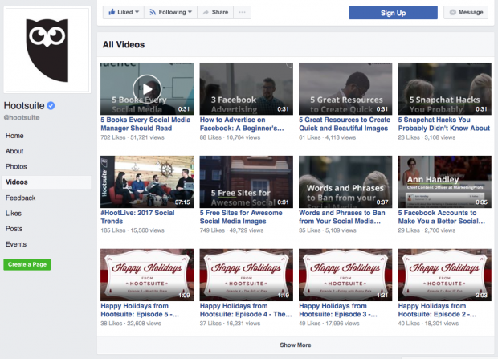
Task: Open 5 Facebook Accounts to Make link
Action: coord(442,217)
